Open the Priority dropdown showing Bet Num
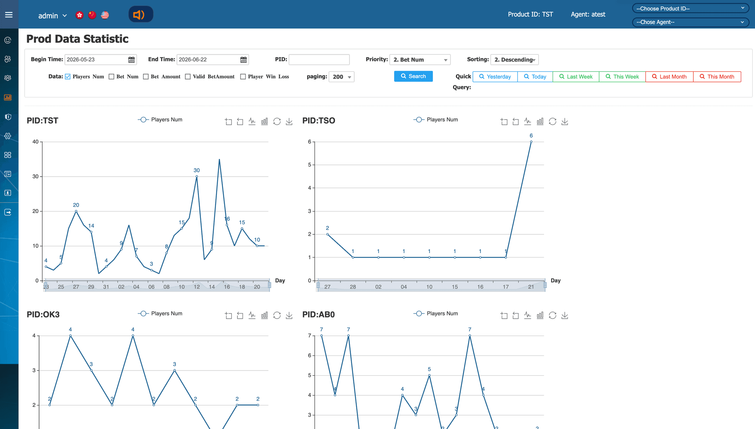Viewport: 755px width, 429px height. pos(420,60)
